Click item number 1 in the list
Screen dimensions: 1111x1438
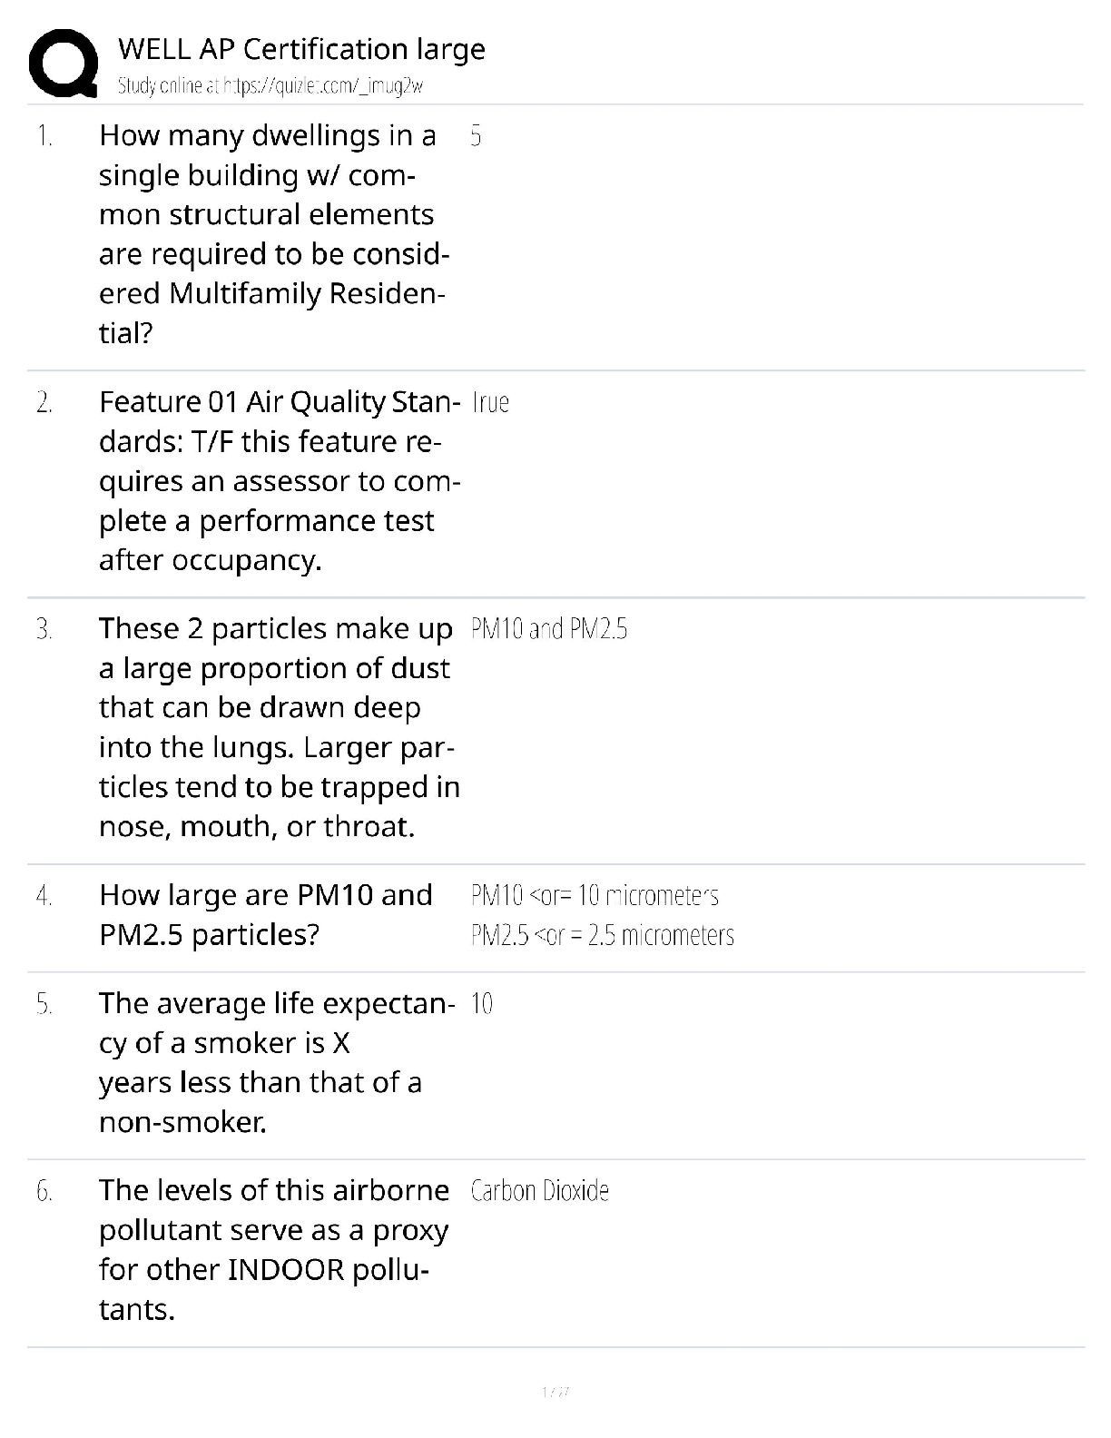pyautogui.click(x=44, y=136)
